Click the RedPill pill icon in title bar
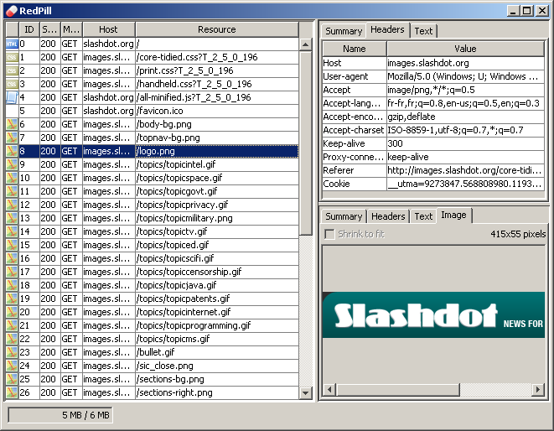This screenshot has width=554, height=431. tap(12, 11)
